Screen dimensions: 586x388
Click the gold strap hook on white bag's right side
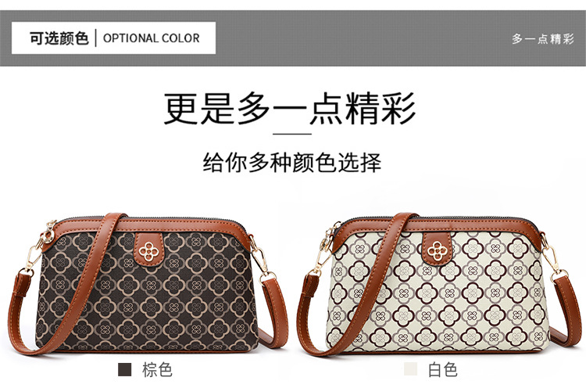click(x=552, y=258)
